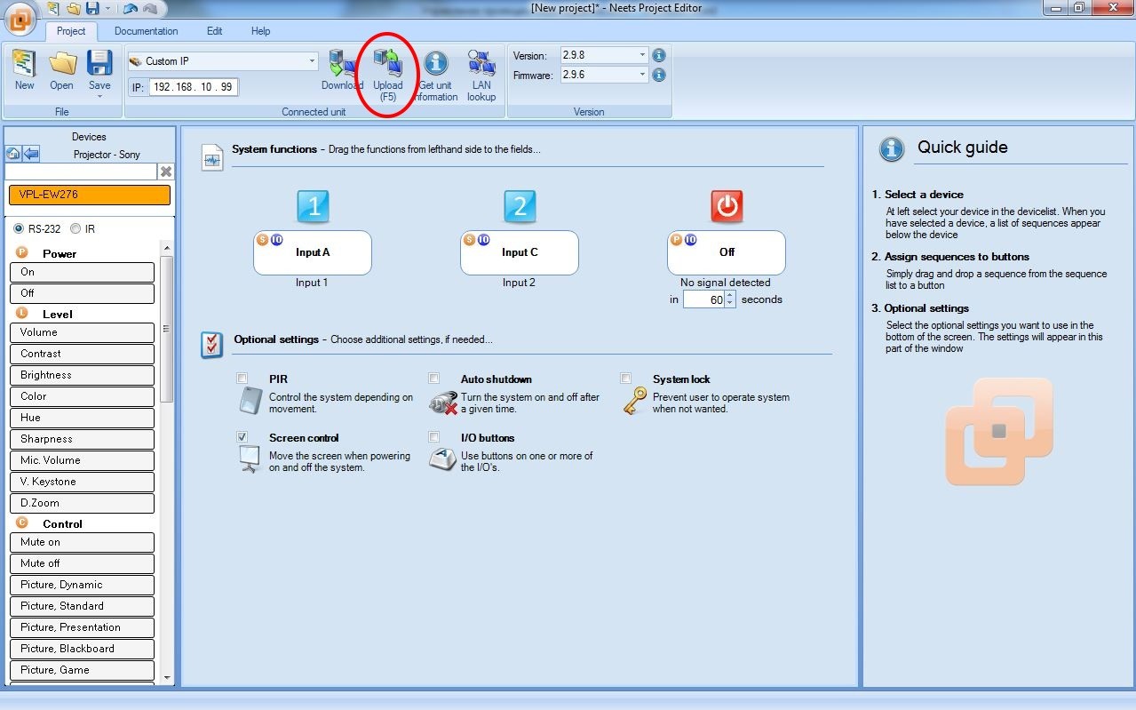Select the IR radio button

tap(75, 228)
